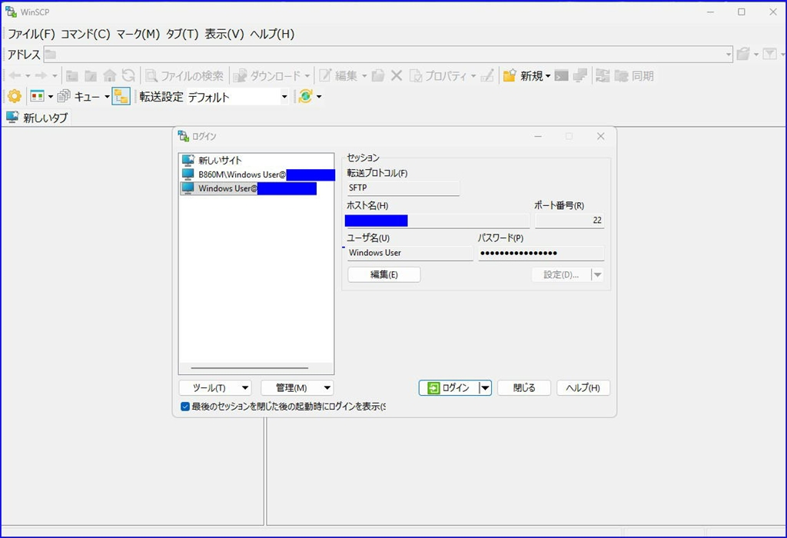Image resolution: width=787 pixels, height=538 pixels.
Task: Open the ファイル(F) menu
Action: [31, 34]
